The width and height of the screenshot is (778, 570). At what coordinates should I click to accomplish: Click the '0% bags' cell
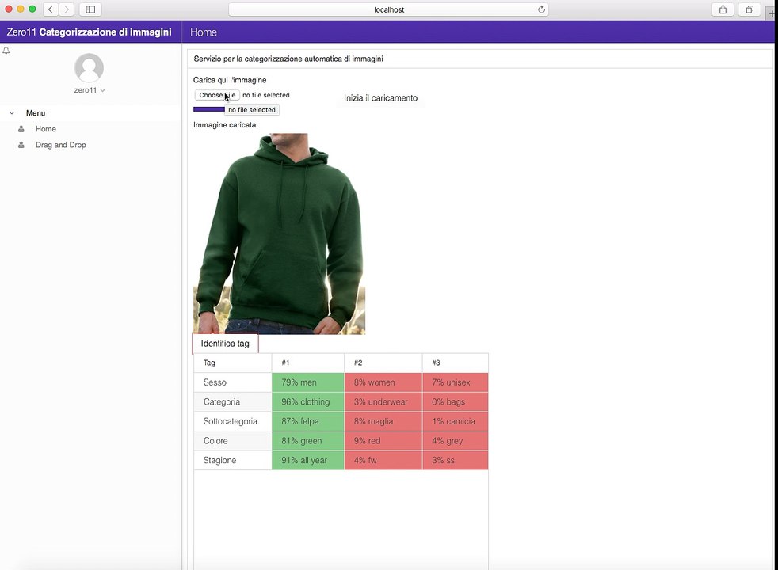[x=456, y=402]
